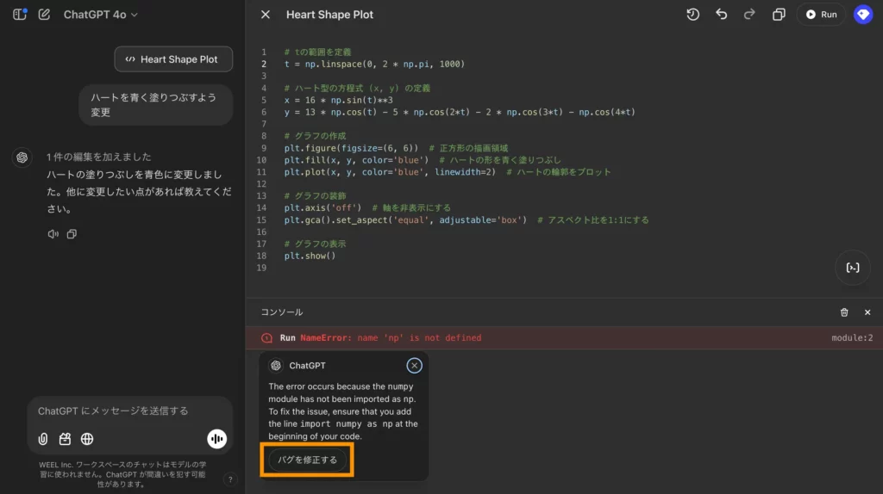Clear console with the trash icon
The height and width of the screenshot is (494, 883).
coord(844,312)
